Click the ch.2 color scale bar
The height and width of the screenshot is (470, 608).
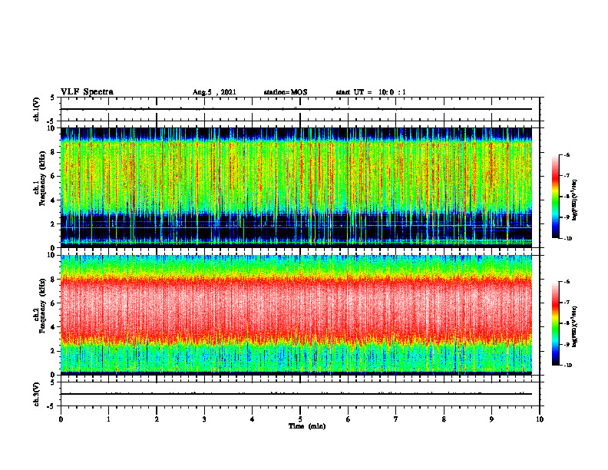(556, 323)
